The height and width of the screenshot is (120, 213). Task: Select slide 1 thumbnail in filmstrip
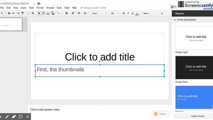(x=11, y=24)
